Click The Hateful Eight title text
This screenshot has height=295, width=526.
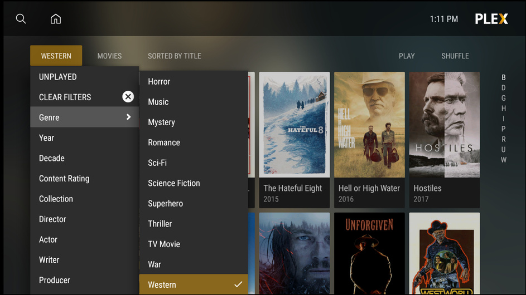(x=292, y=188)
